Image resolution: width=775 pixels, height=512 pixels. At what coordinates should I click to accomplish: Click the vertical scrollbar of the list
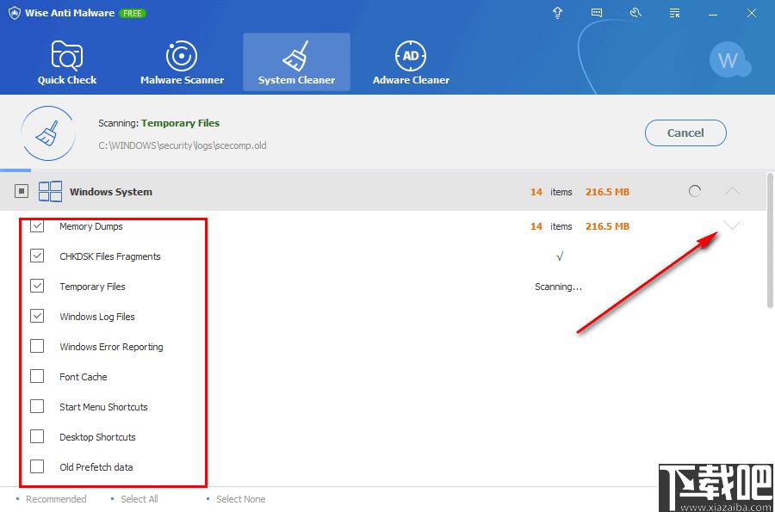(770, 240)
